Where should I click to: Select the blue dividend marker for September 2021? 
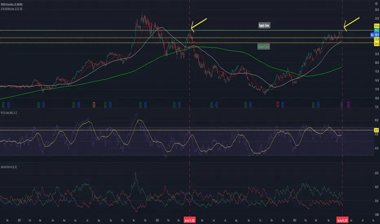coord(110,105)
